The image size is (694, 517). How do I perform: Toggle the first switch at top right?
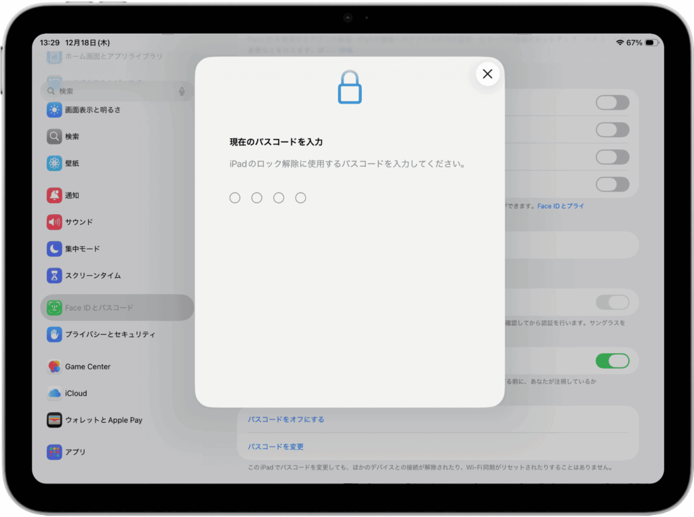click(612, 103)
